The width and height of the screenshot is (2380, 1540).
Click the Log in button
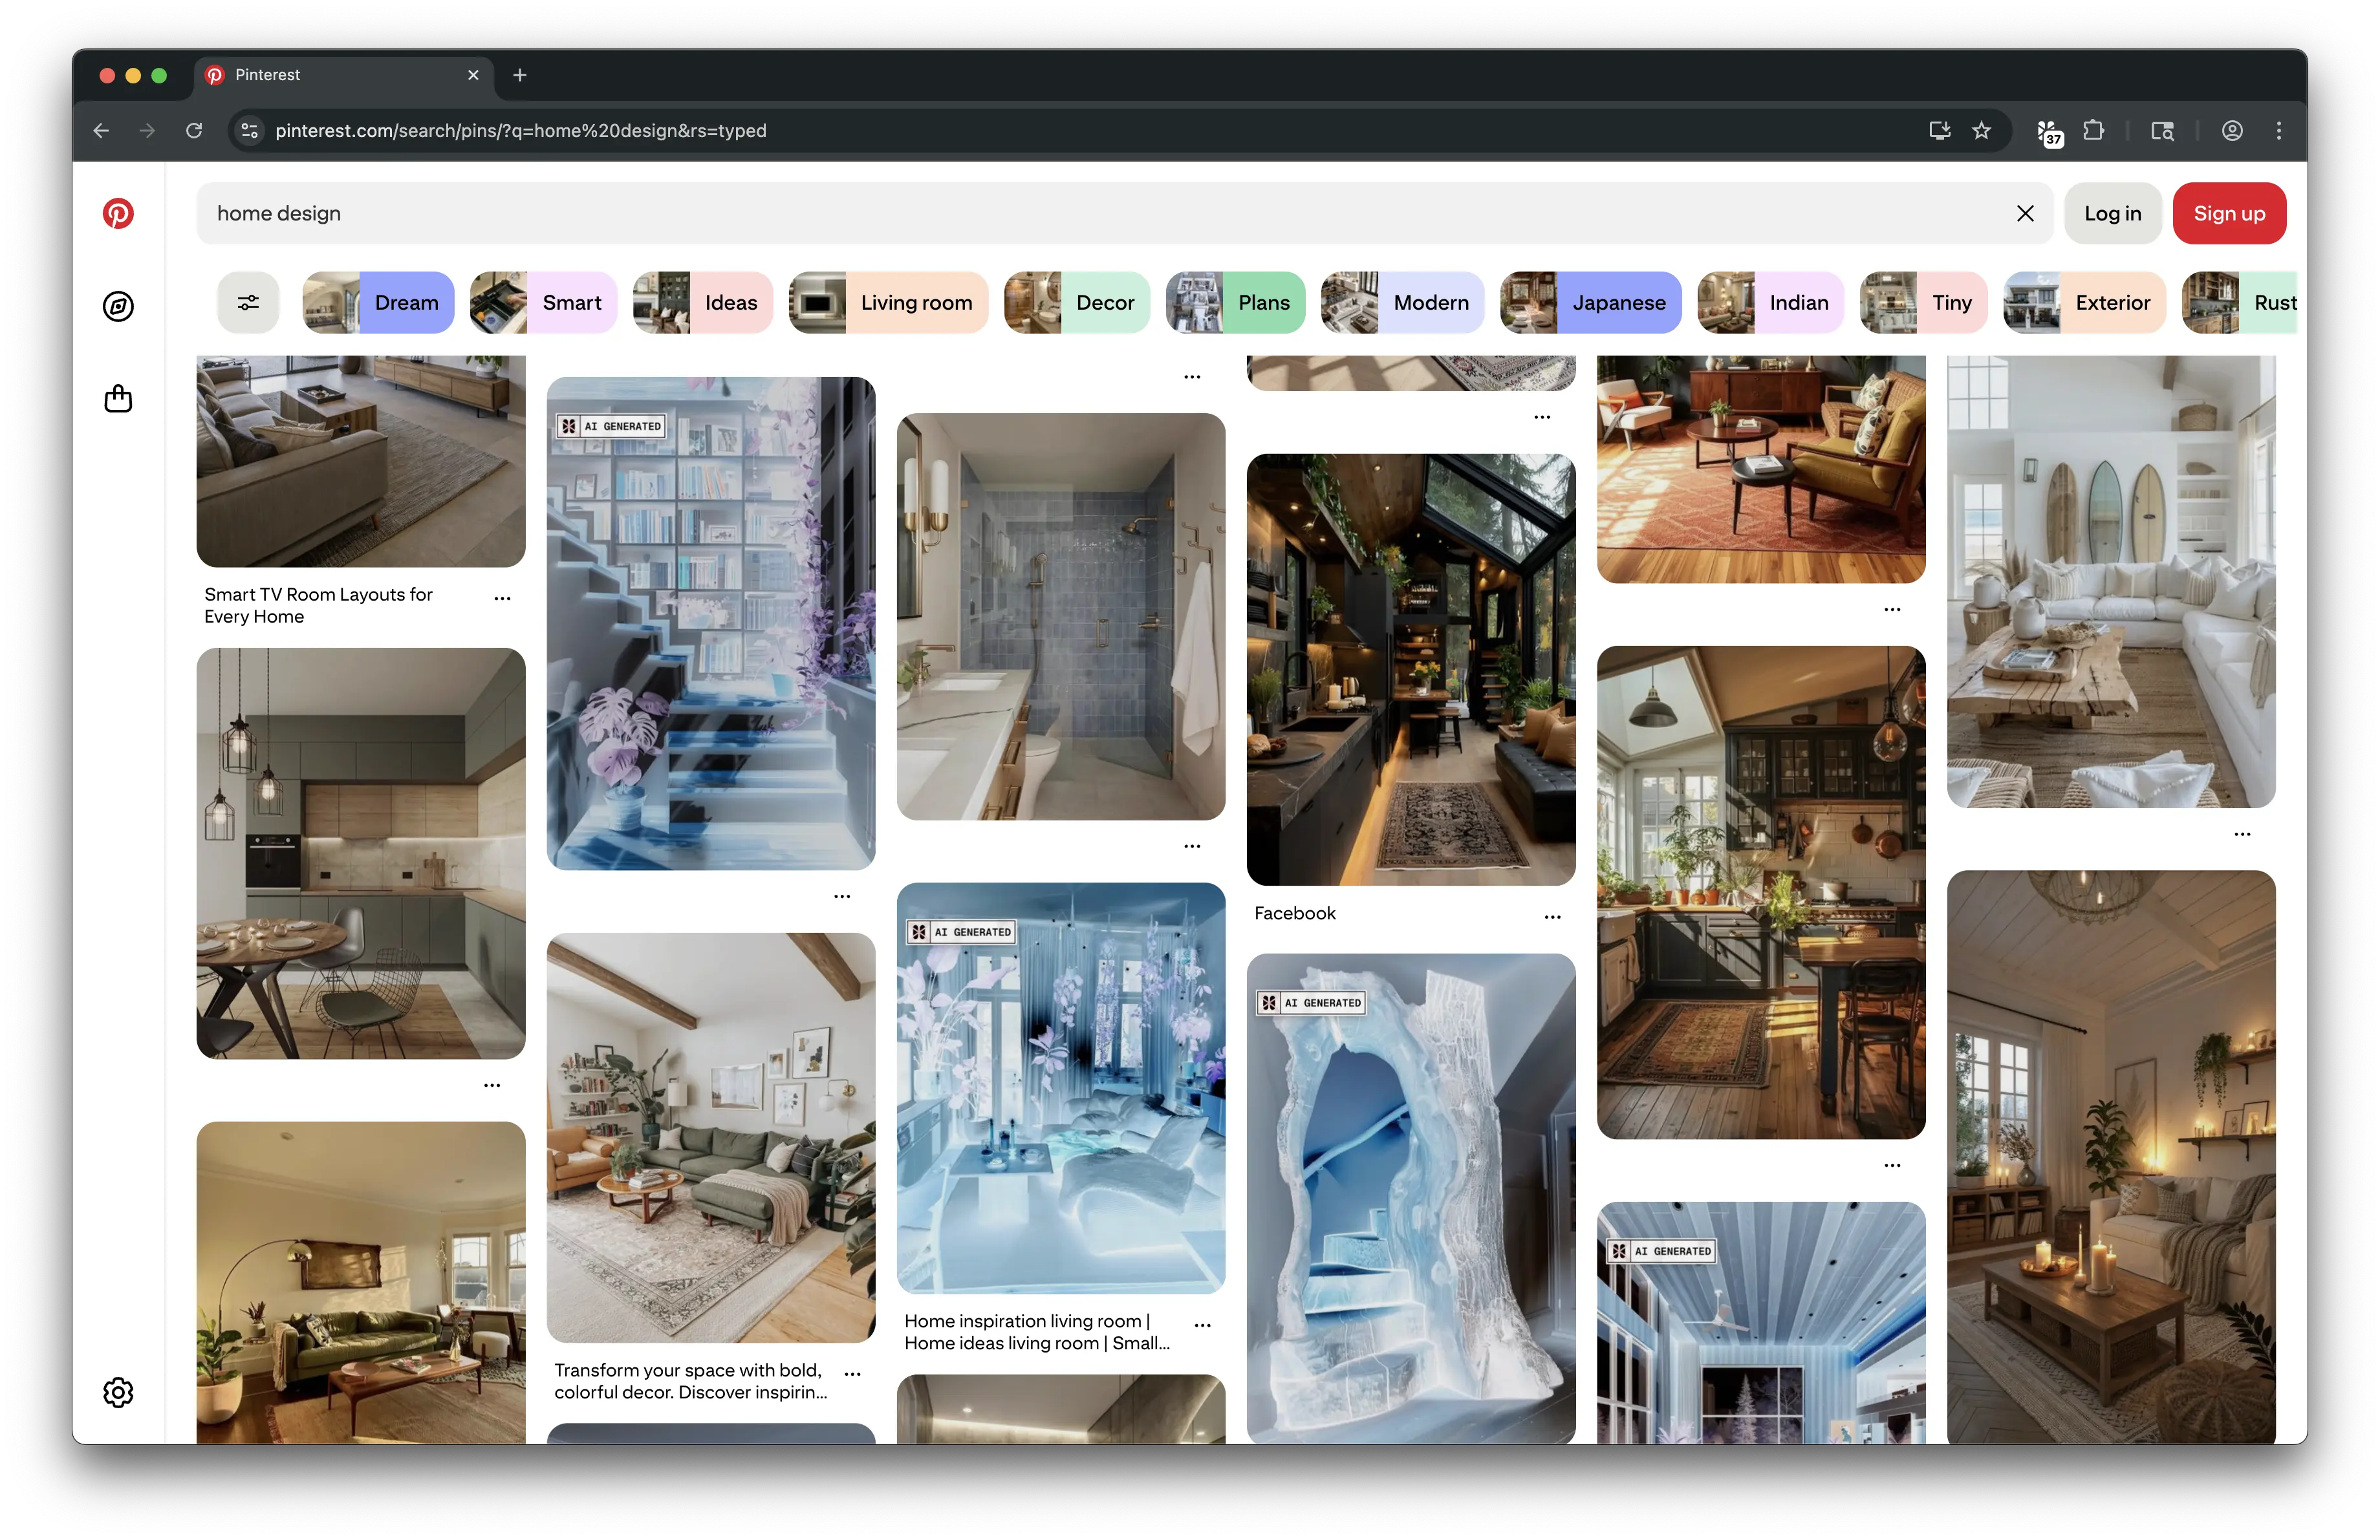tap(2112, 213)
